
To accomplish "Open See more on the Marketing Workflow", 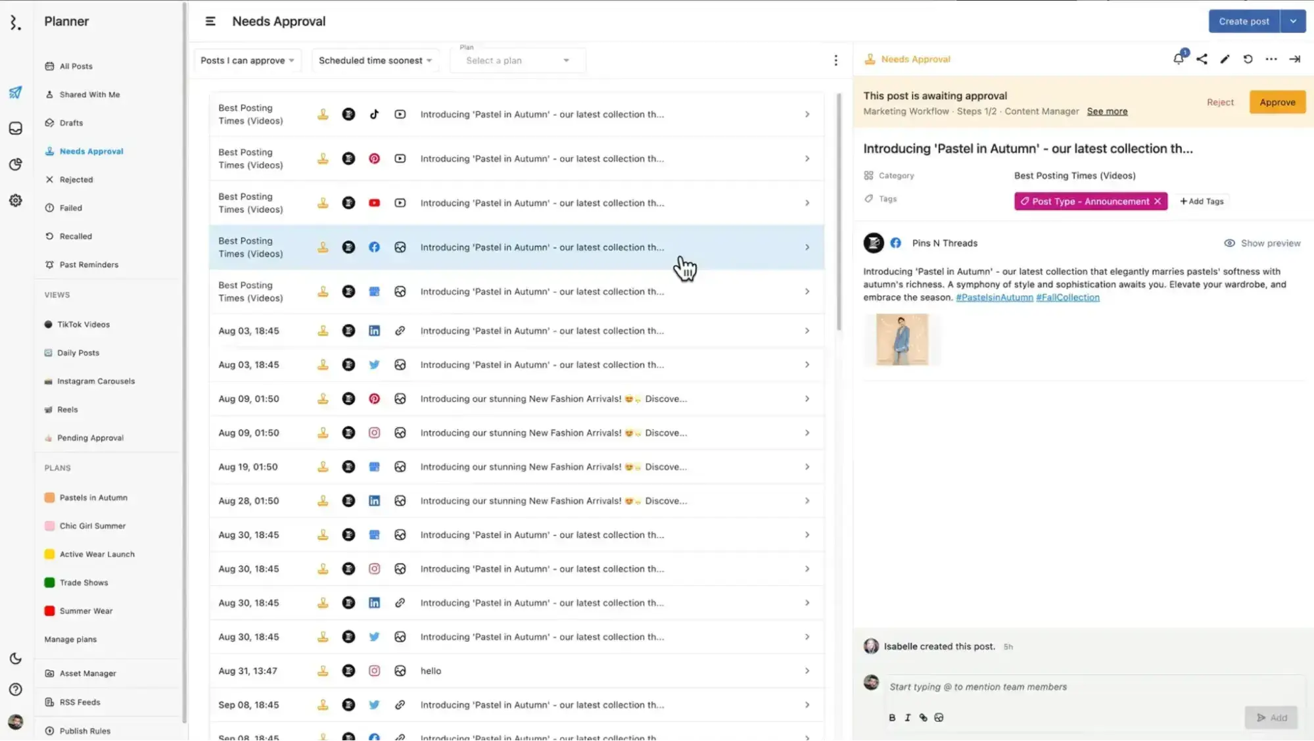I will click(1106, 111).
